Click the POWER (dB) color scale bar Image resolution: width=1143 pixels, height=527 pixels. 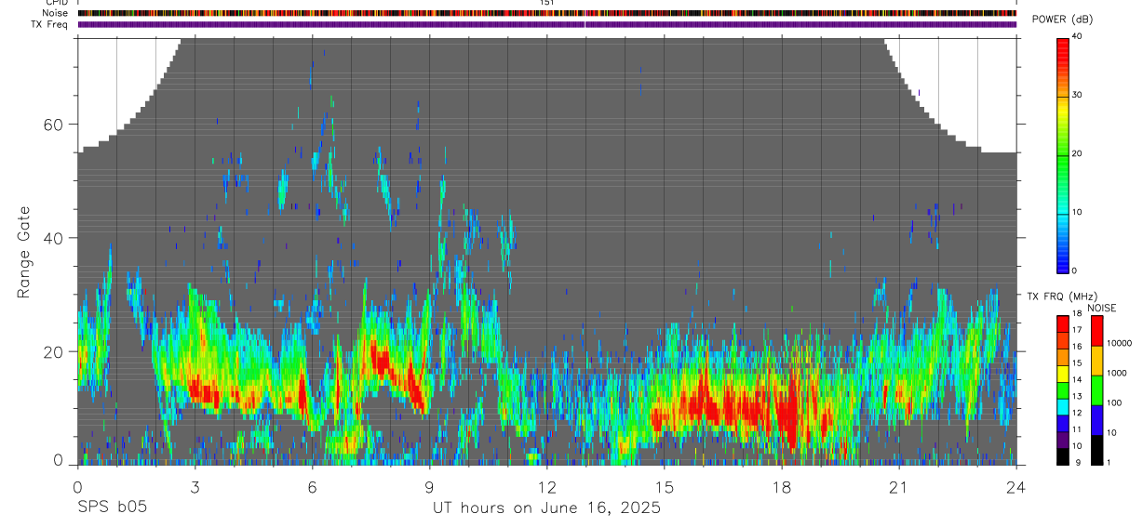pyautogui.click(x=1063, y=154)
